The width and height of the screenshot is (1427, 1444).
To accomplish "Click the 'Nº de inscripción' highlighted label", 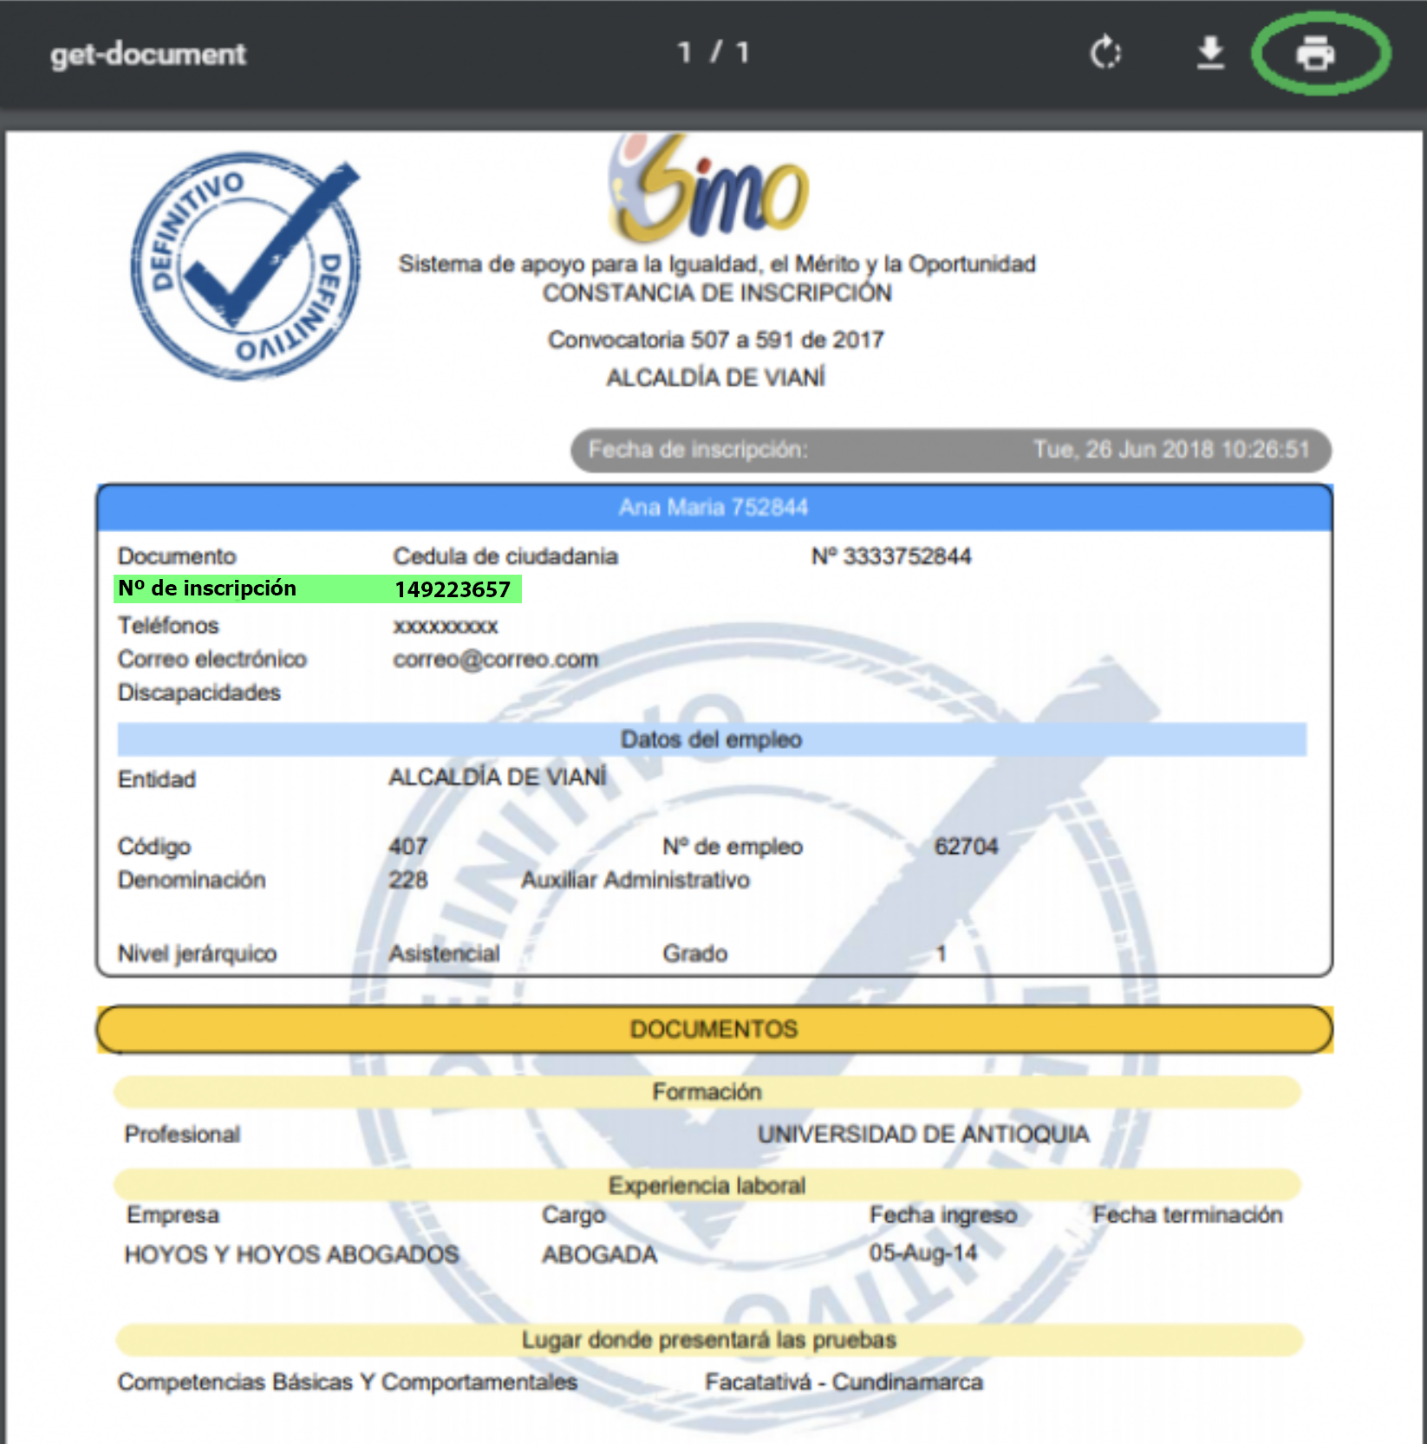I will 207,589.
